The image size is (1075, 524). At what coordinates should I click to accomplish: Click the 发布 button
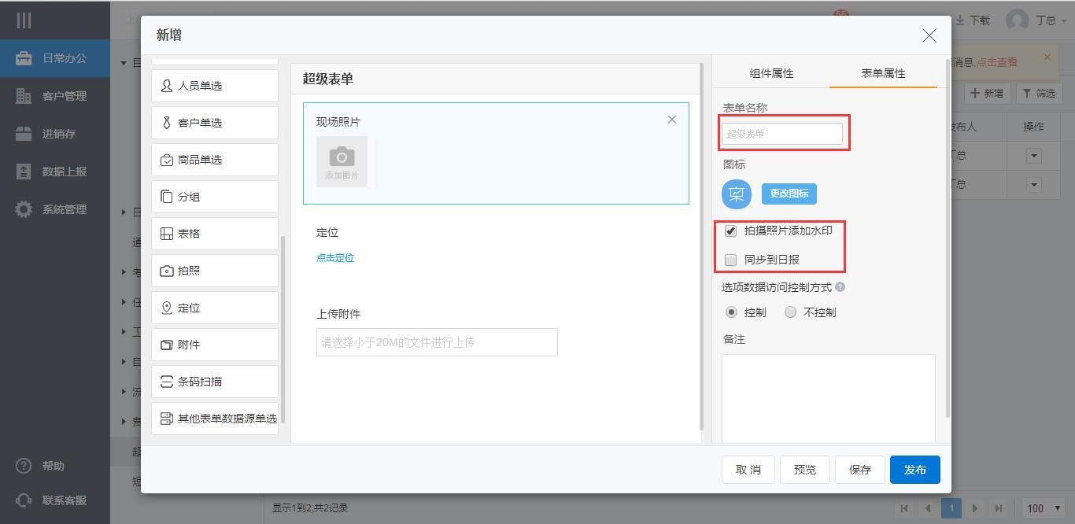pyautogui.click(x=914, y=470)
